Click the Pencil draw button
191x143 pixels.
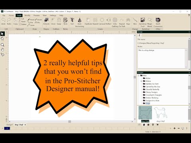pyautogui.click(x=31, y=19)
